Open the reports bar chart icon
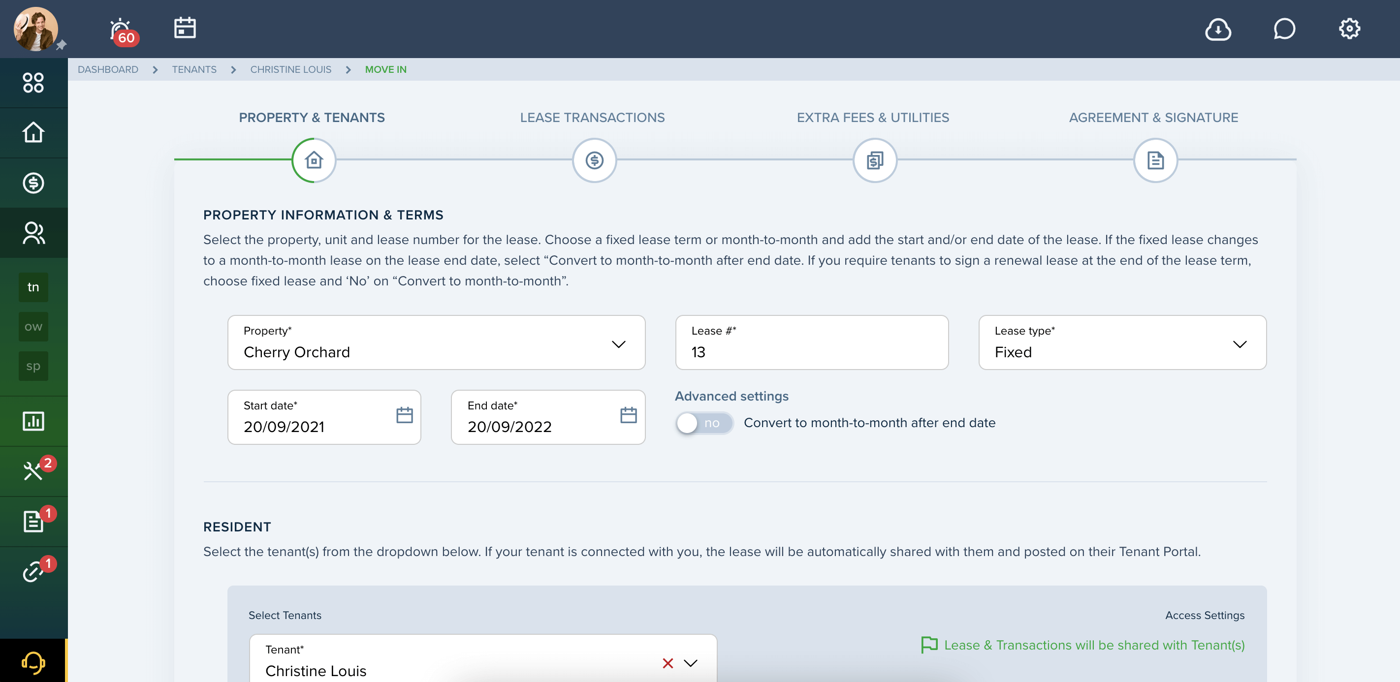Image resolution: width=1400 pixels, height=682 pixels. click(x=33, y=421)
